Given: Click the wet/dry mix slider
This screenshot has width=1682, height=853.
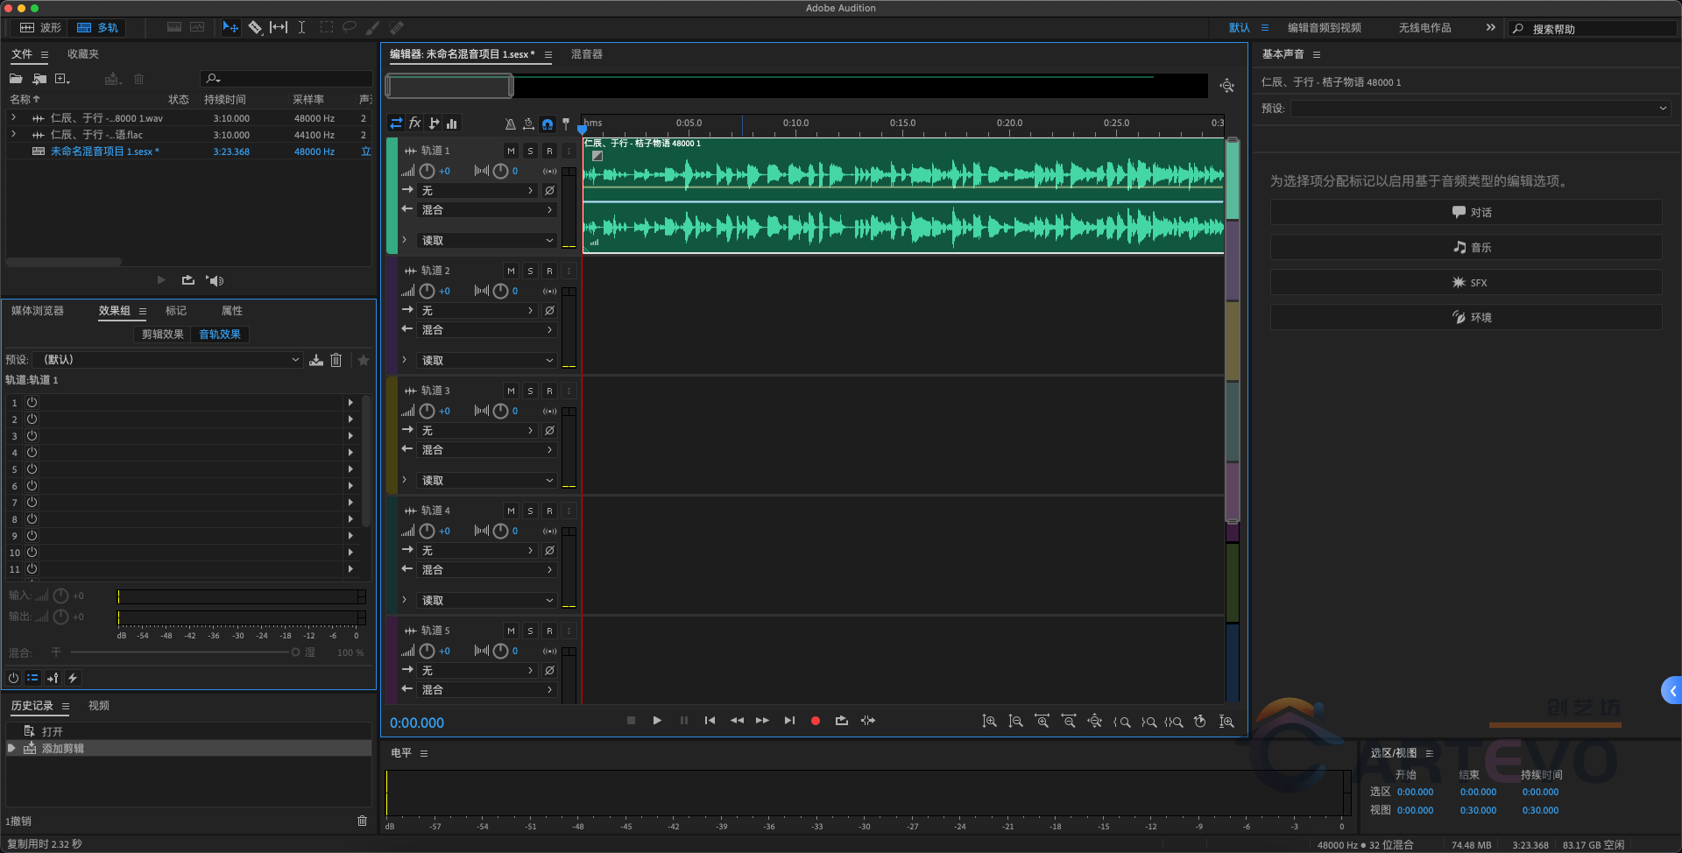Looking at the screenshot, I should 183,652.
